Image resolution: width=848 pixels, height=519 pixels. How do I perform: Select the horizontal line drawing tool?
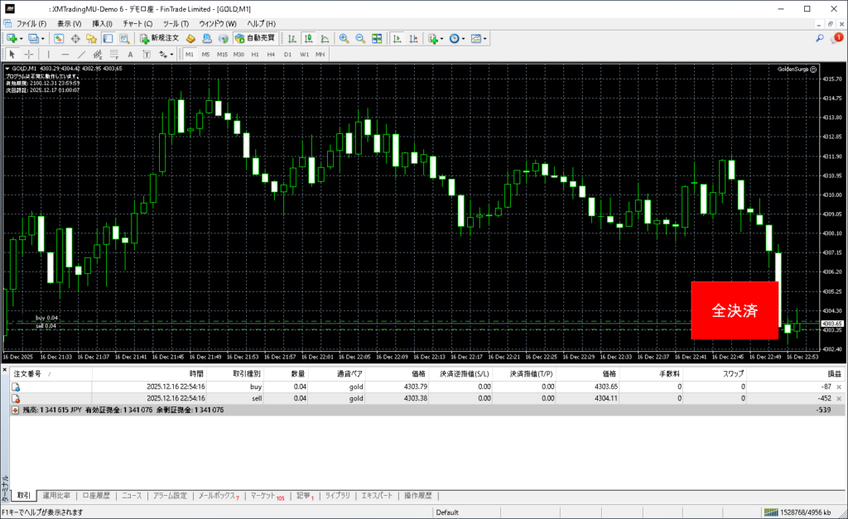pos(65,55)
